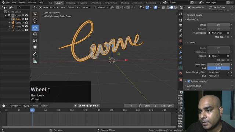235x132 pixels.
Task: Toggle snapping magnet in header
Action: pyautogui.click(x=117, y=7)
